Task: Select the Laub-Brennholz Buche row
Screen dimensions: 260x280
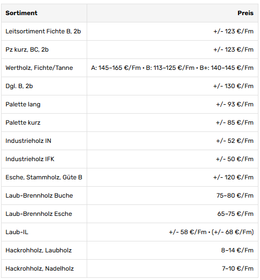Action: pyautogui.click(x=129, y=196)
